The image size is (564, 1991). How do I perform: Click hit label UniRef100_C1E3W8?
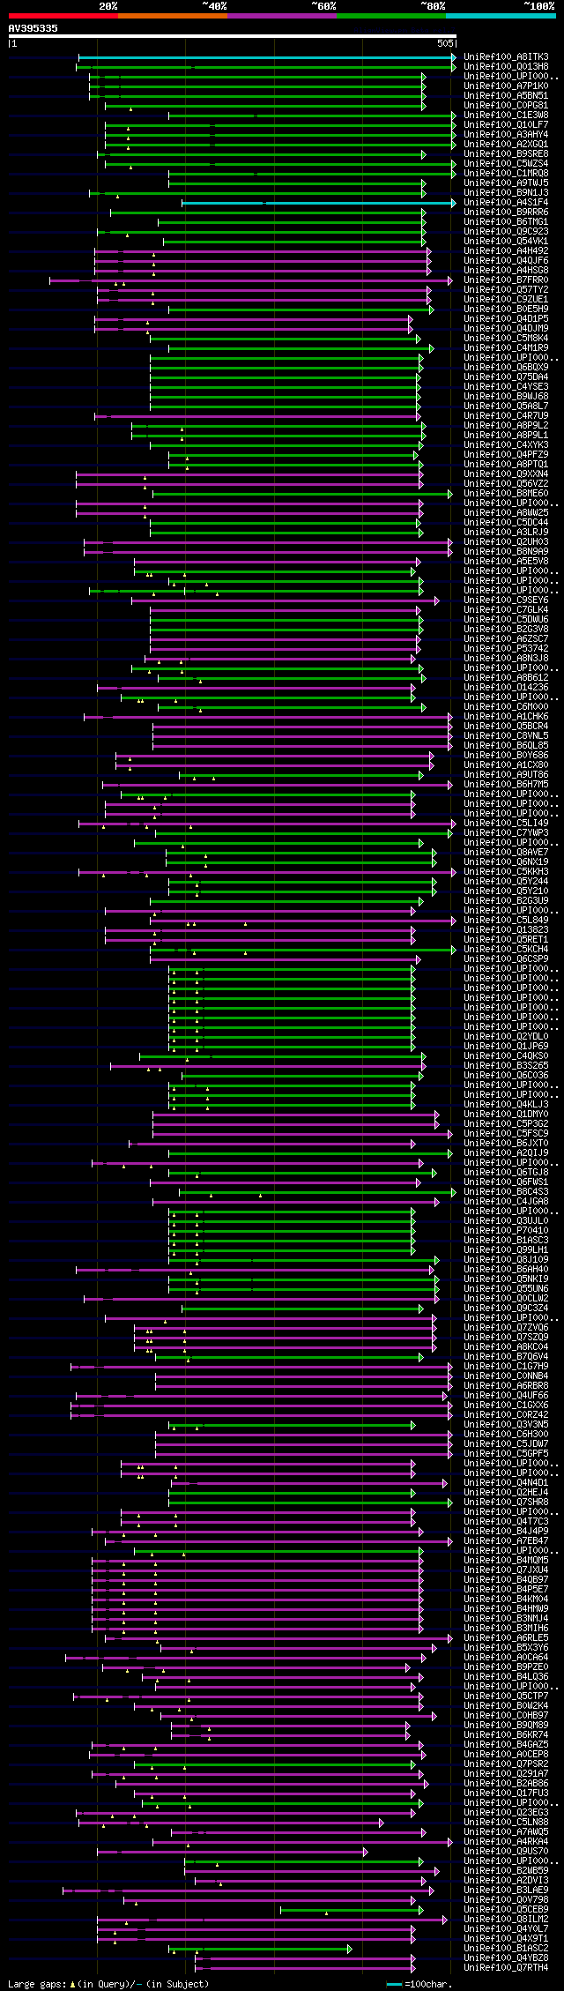coord(506,116)
